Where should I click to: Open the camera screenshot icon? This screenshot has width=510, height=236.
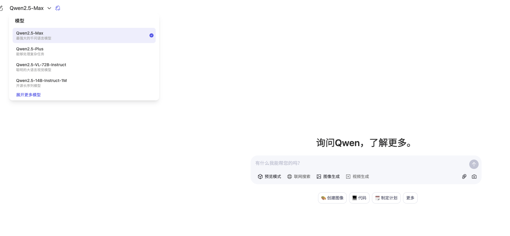[474, 177]
